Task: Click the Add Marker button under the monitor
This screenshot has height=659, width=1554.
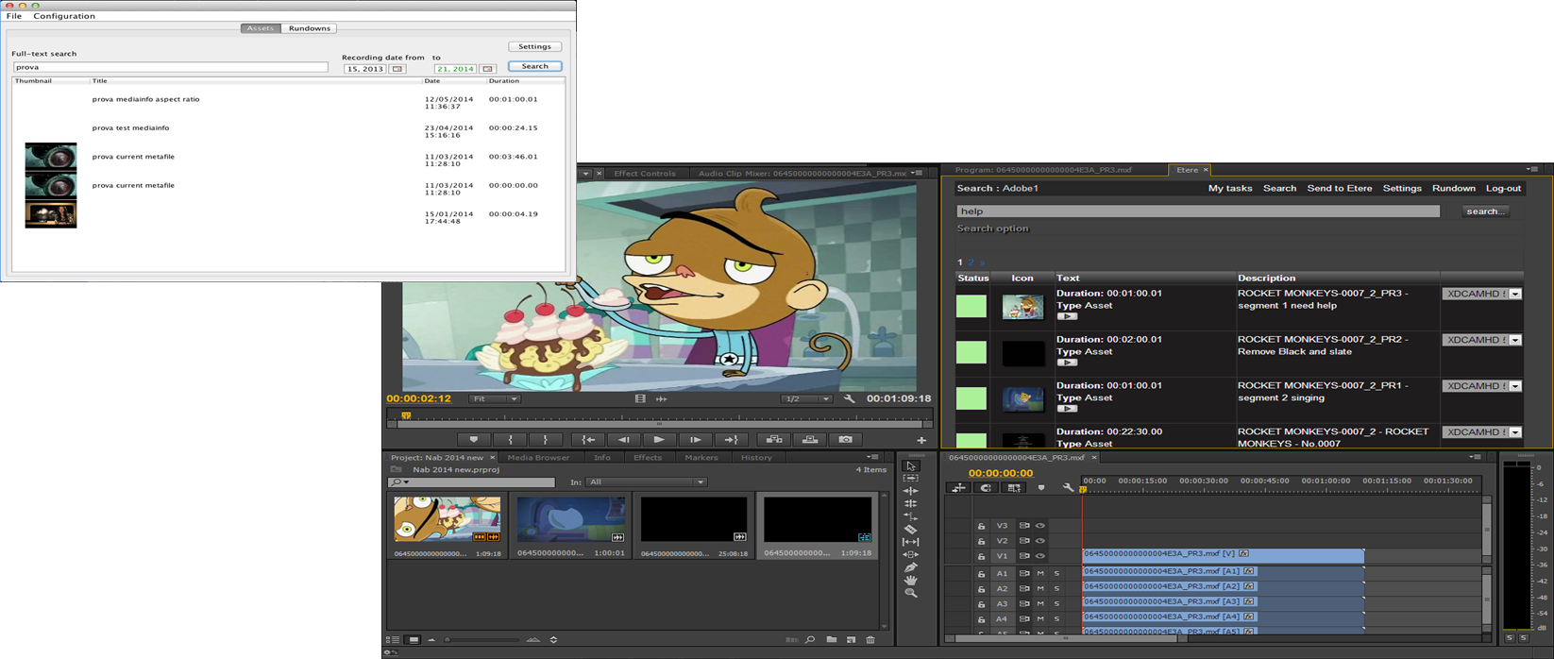Action: tap(474, 439)
